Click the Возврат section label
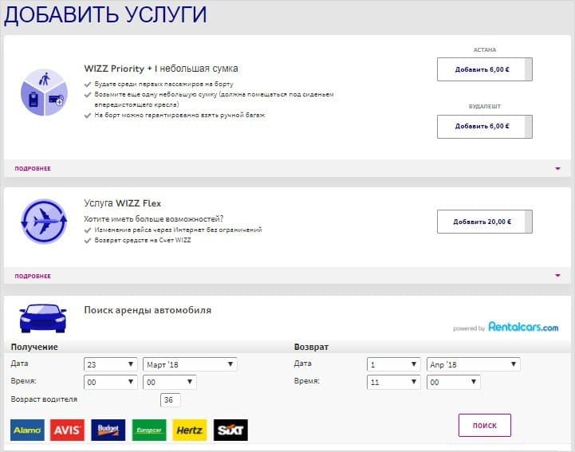The height and width of the screenshot is (452, 575). tap(311, 347)
